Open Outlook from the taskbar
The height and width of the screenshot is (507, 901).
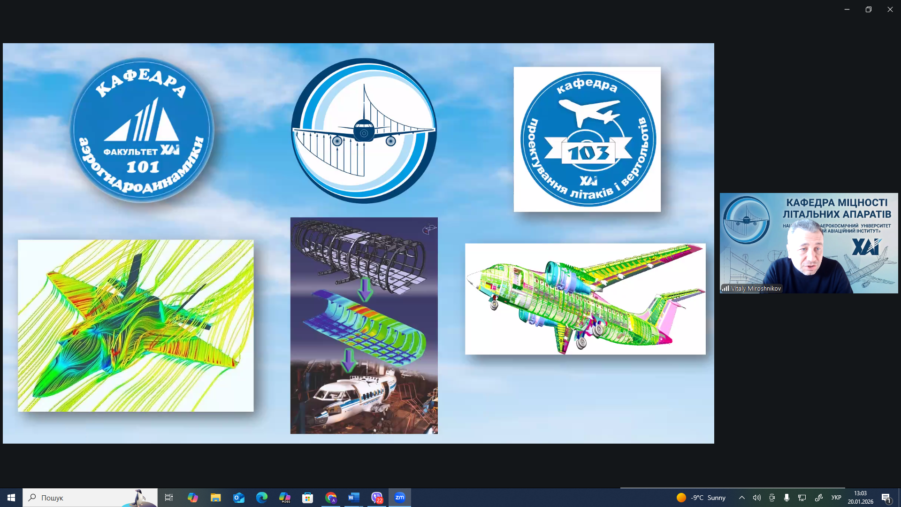coord(239,498)
